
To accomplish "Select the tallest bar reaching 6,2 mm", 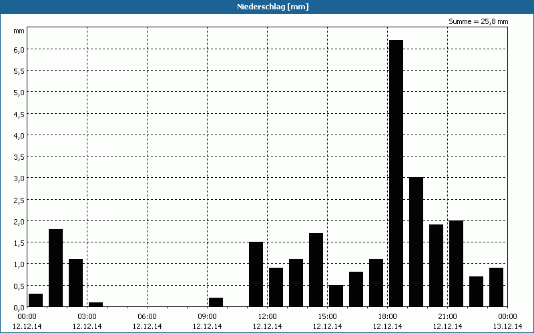I will (396, 173).
